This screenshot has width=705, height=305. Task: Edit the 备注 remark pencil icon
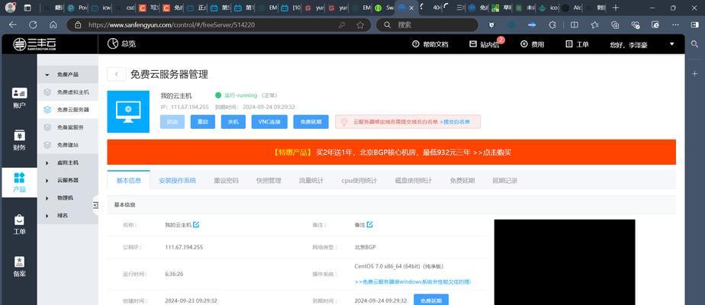(x=369, y=225)
